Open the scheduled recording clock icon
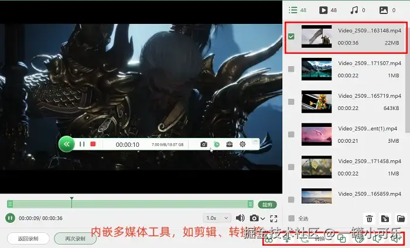Viewport: 410px width, 248px height. [x=217, y=144]
